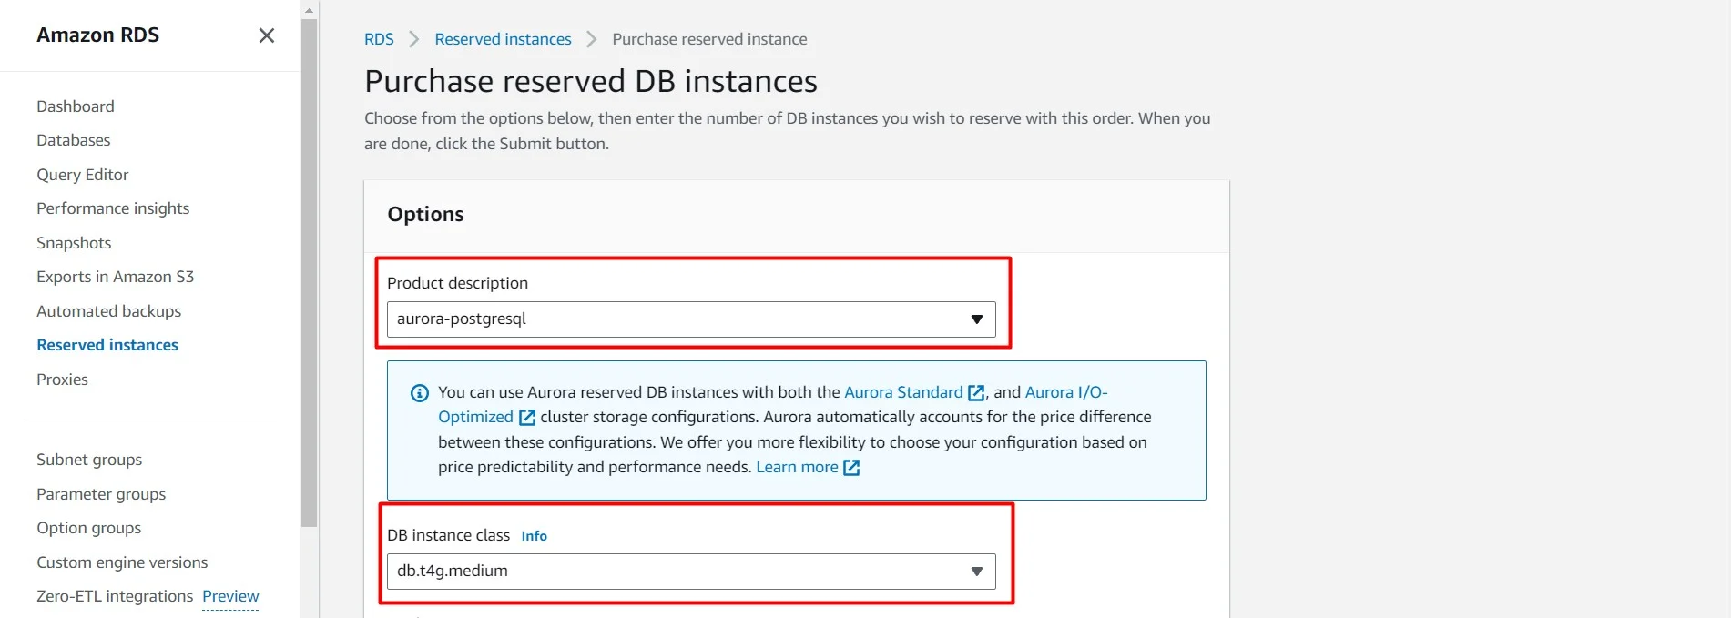Screen dimensions: 1731x618
Task: Click the info circle icon in notice
Action: [420, 393]
